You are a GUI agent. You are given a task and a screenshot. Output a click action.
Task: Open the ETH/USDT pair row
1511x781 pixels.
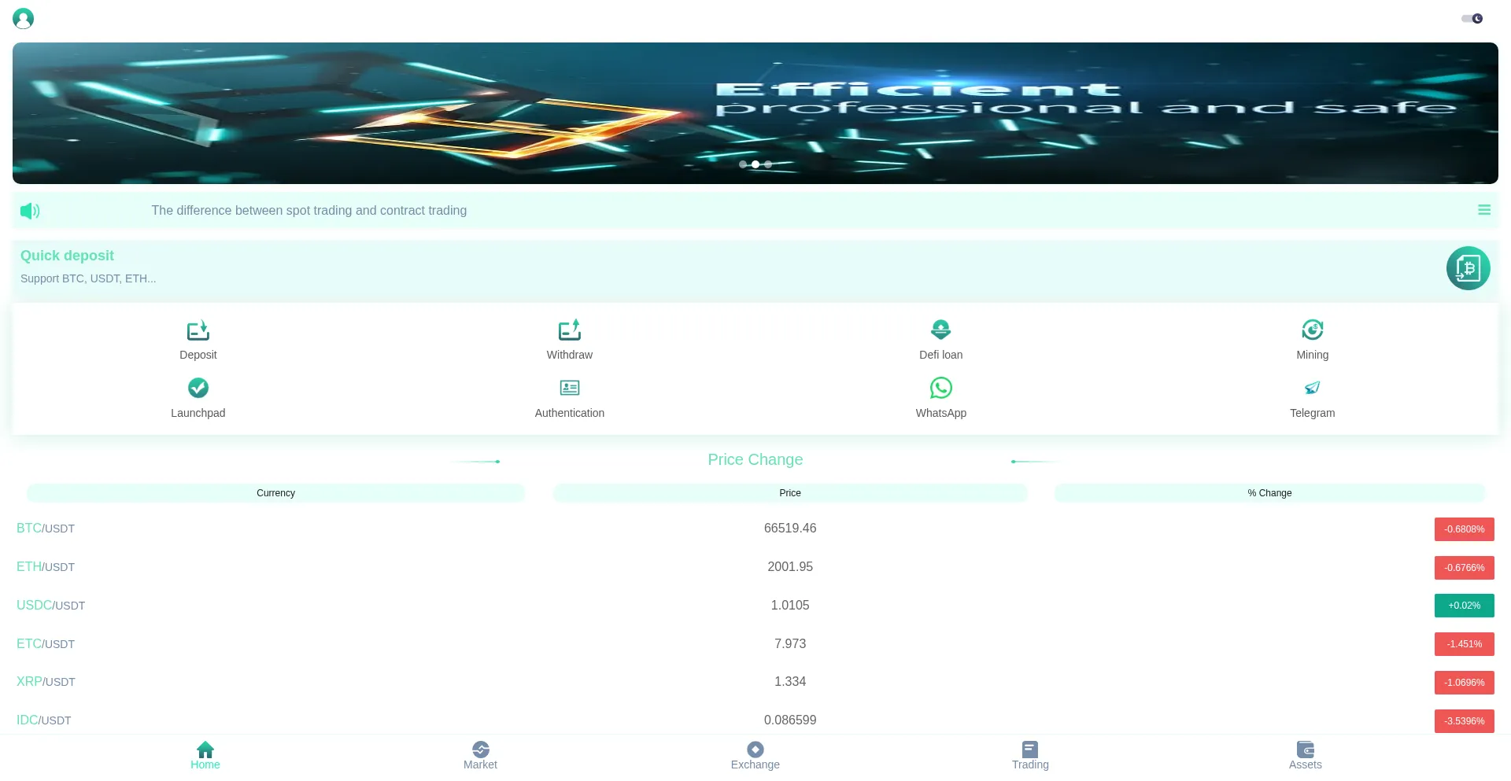point(755,567)
